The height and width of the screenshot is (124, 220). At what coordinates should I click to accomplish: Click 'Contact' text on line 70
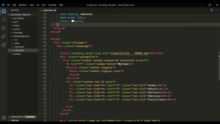(154, 92)
